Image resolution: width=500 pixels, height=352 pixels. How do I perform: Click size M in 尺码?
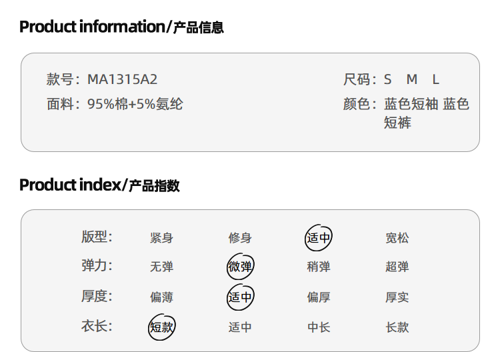411,80
